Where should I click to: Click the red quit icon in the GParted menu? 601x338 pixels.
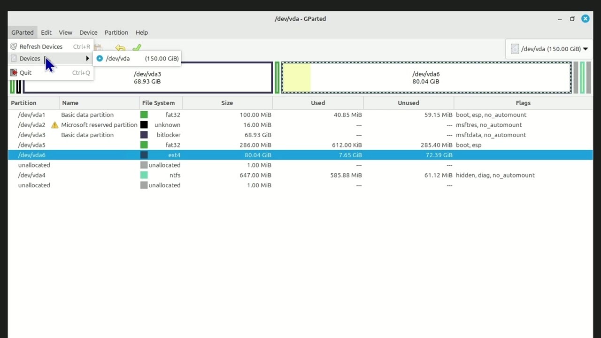pyautogui.click(x=14, y=72)
